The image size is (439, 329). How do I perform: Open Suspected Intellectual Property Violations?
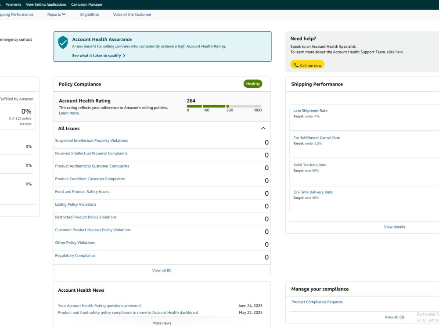(x=91, y=140)
